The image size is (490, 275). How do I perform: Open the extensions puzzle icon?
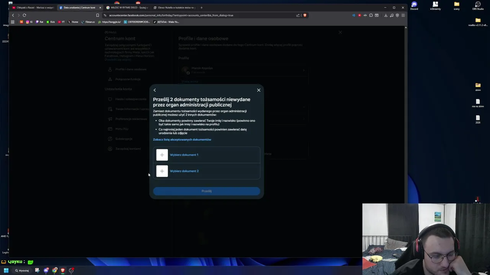(x=371, y=15)
